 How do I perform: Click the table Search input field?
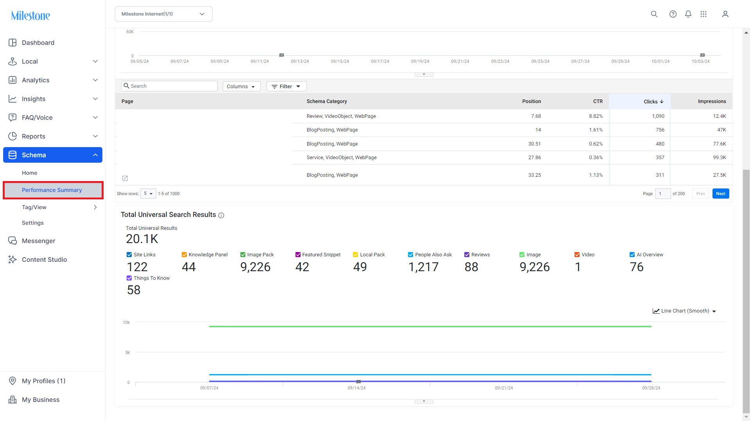coord(170,86)
